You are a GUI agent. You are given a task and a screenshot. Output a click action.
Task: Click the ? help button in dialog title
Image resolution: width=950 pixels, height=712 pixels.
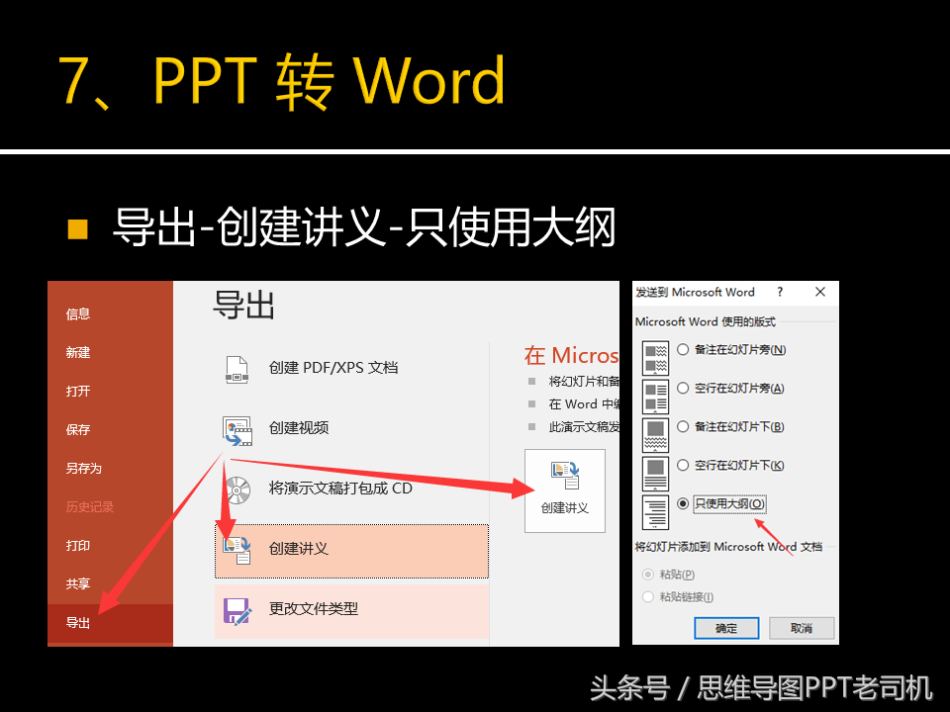pyautogui.click(x=781, y=292)
